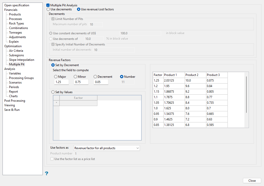
Task: Click the blue help question mark icon
Action: 46,173
